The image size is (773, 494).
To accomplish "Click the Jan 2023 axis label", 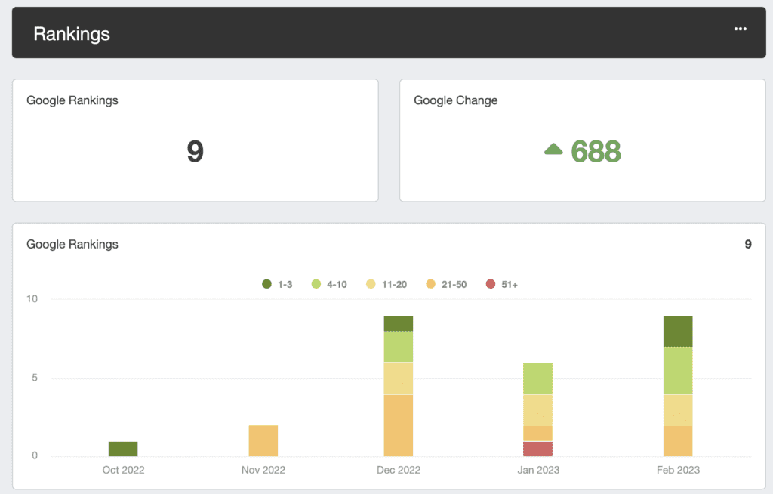I will tap(538, 470).
